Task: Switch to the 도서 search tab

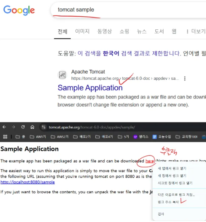Action: tap(159, 31)
